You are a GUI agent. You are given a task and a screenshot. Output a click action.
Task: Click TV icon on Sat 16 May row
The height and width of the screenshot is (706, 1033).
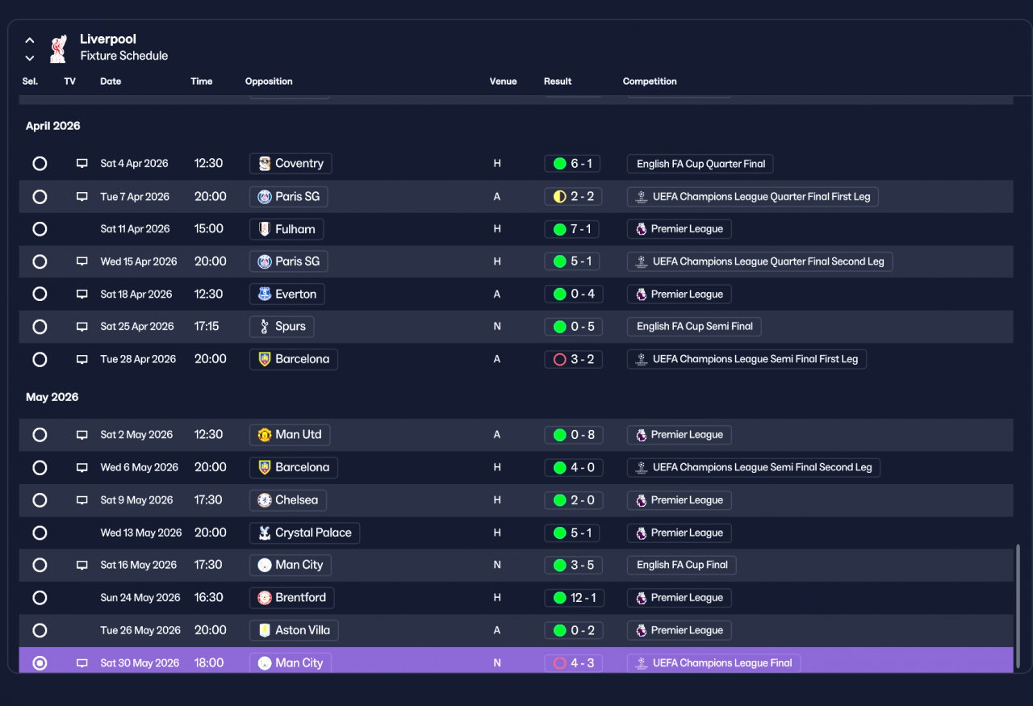tap(82, 566)
